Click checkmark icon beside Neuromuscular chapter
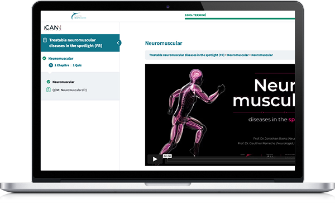The image size is (335, 203). [49, 82]
